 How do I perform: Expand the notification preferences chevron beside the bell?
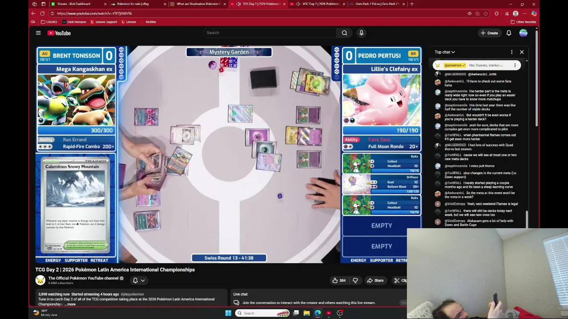[x=143, y=280]
